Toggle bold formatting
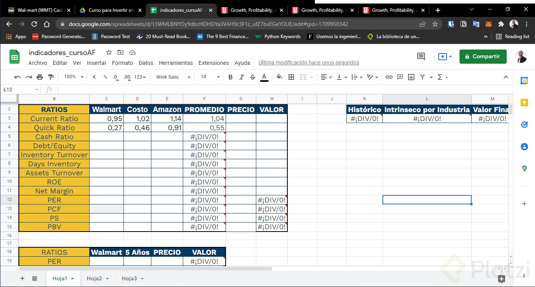The image size is (535, 287). [230, 77]
